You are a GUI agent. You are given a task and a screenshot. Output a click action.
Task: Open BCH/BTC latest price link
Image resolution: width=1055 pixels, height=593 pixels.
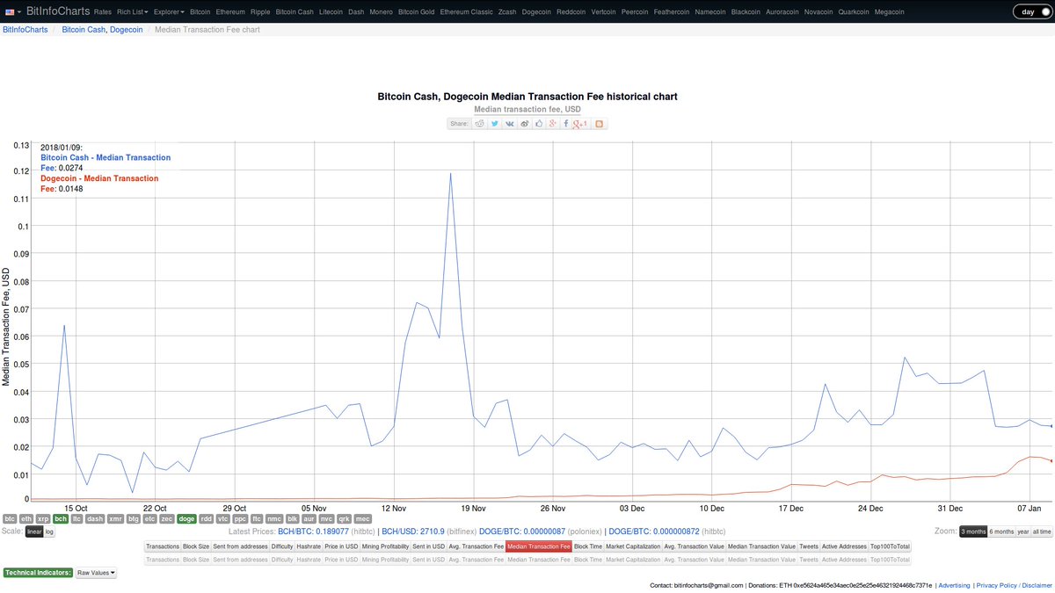[312, 532]
